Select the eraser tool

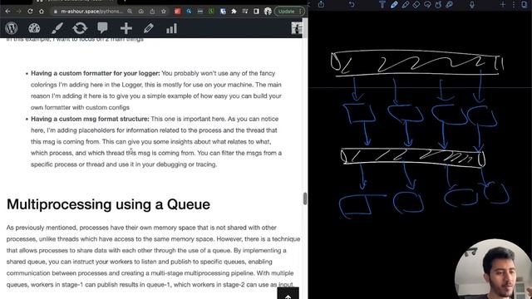pyautogui.click(x=416, y=4)
